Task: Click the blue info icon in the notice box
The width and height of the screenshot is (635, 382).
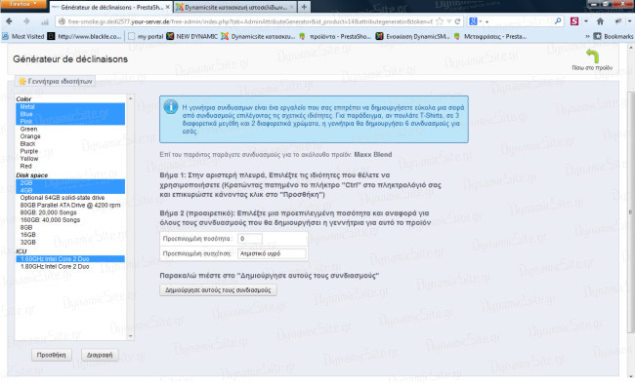Action: pyautogui.click(x=171, y=107)
